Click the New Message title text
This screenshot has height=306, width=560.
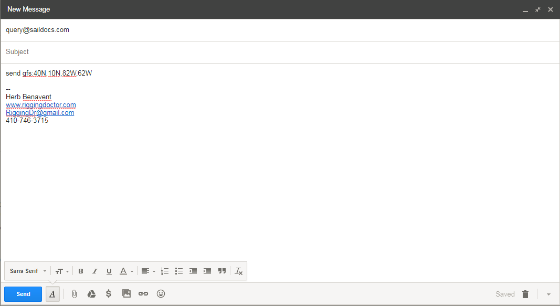point(28,9)
